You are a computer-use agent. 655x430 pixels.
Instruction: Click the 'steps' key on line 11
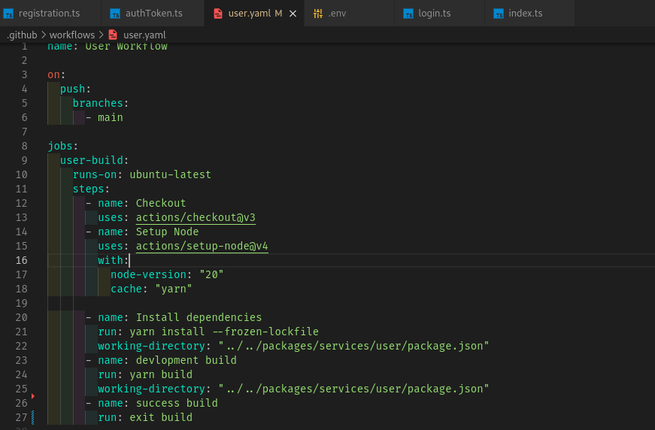pos(88,189)
